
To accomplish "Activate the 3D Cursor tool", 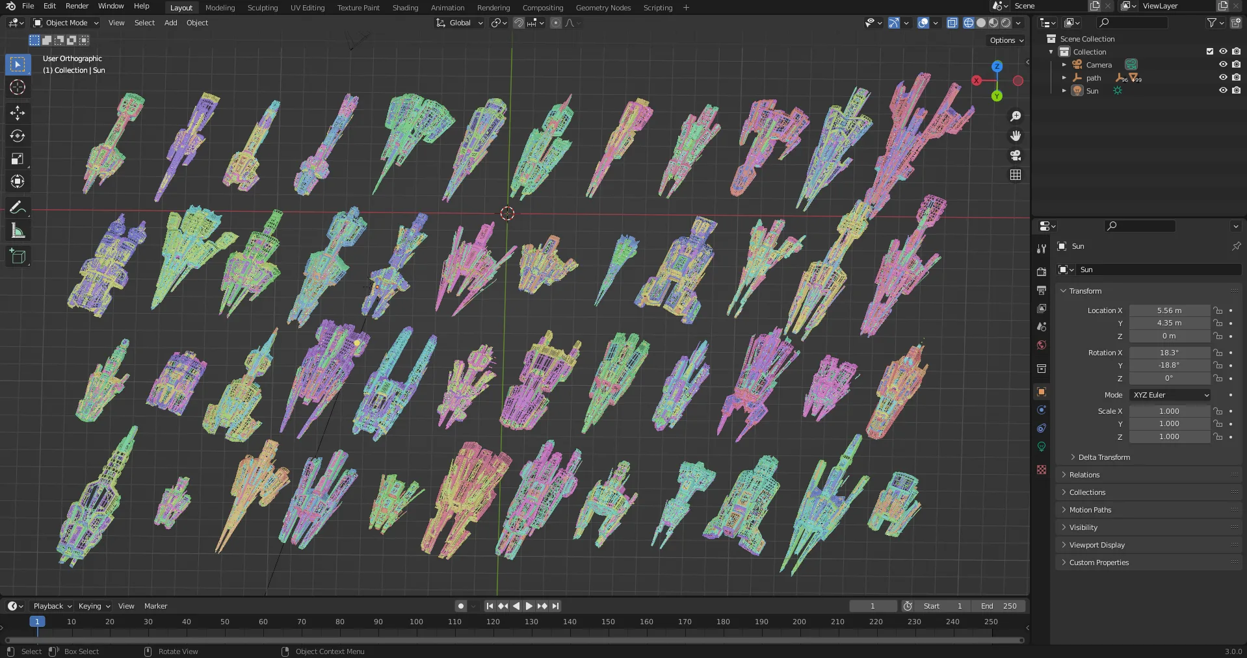I will 18,87.
